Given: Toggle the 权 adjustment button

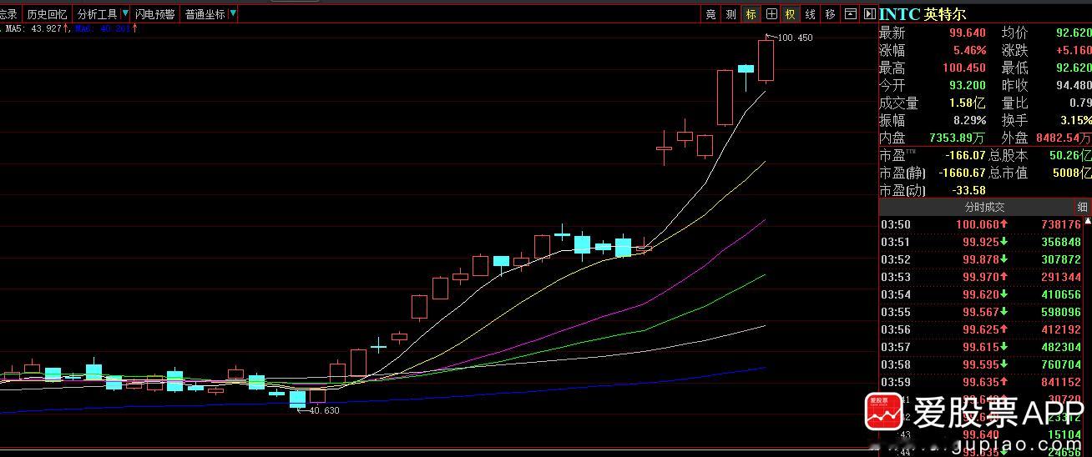Looking at the screenshot, I should (790, 14).
